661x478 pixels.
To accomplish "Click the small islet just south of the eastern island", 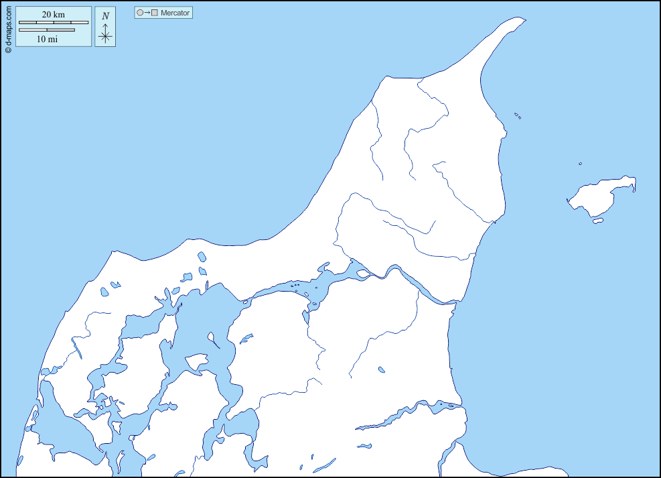I will pyautogui.click(x=598, y=221).
